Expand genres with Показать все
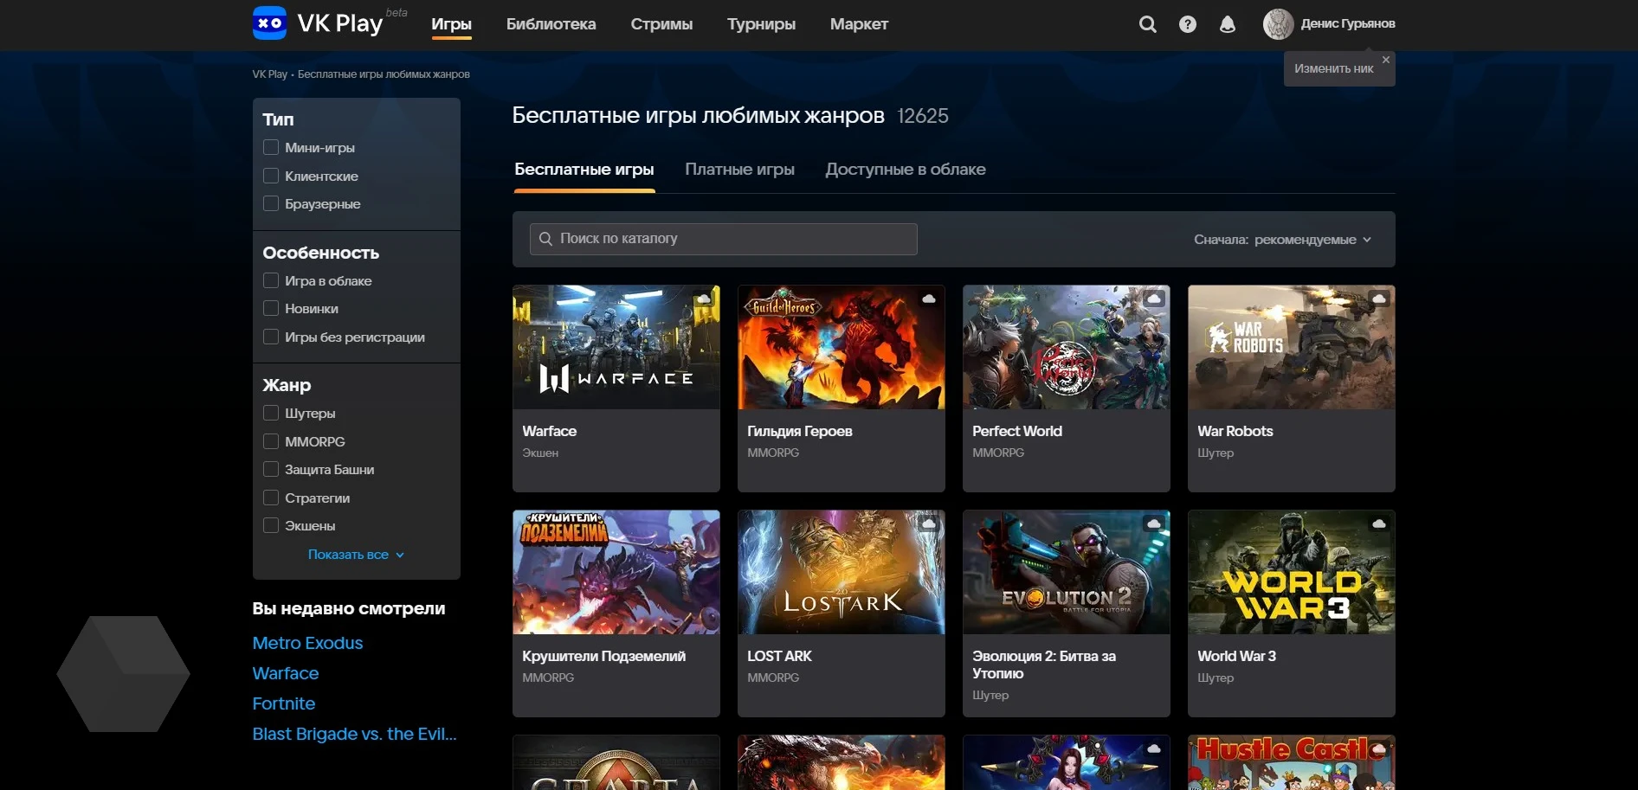This screenshot has width=1638, height=790. coord(356,555)
